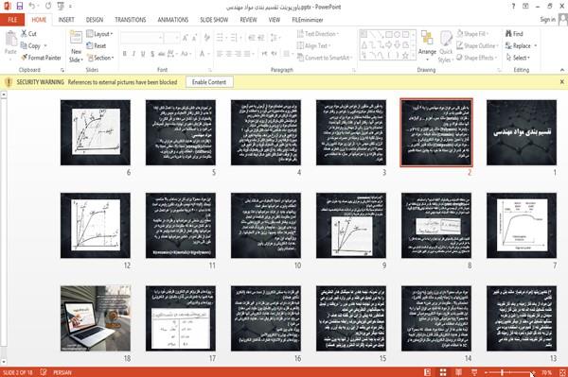This screenshot has height=377, width=568.
Task: Click the 70% zoom level
Action: tap(546, 372)
